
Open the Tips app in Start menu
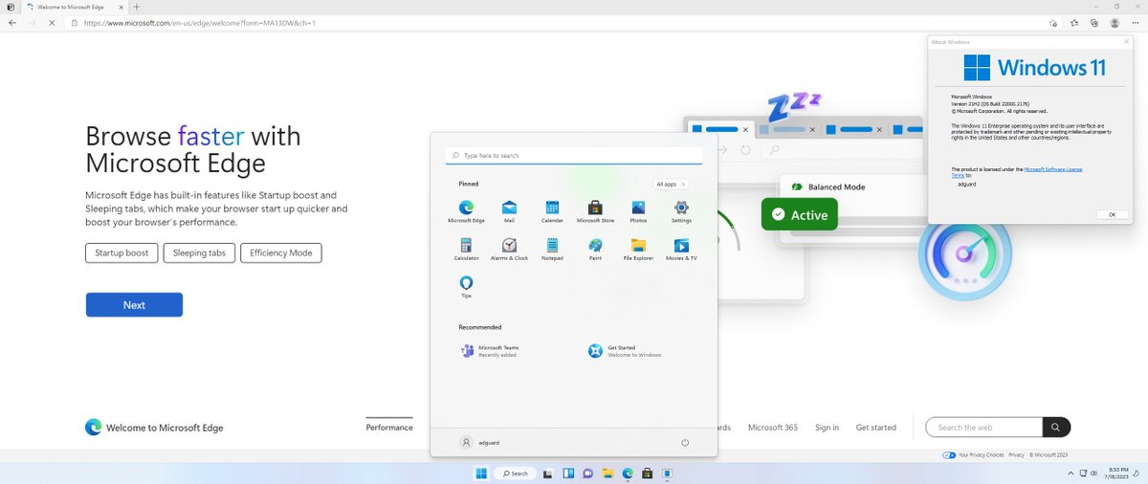[466, 286]
